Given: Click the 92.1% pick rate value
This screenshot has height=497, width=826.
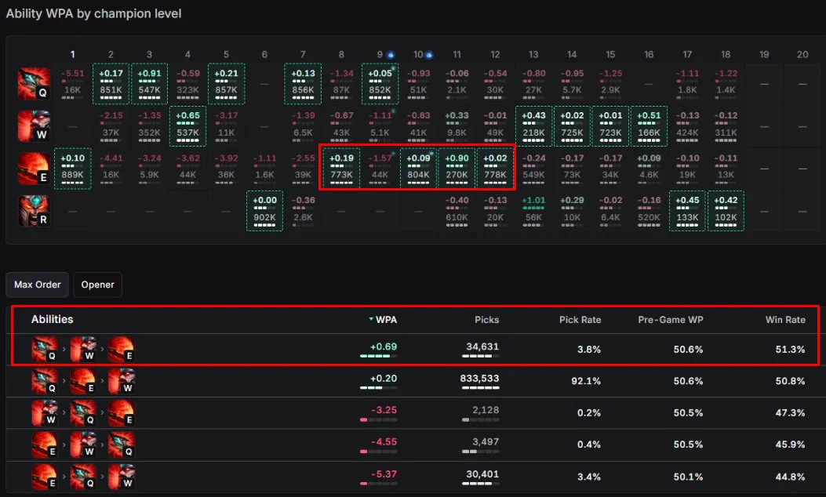Looking at the screenshot, I should tap(586, 381).
